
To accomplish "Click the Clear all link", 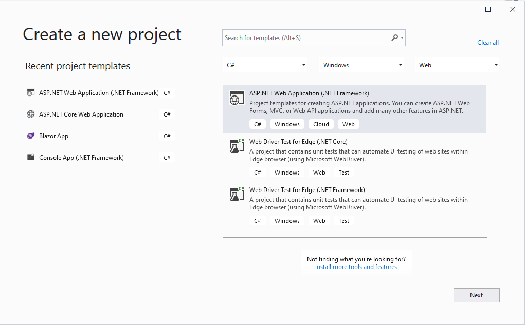I will (488, 43).
